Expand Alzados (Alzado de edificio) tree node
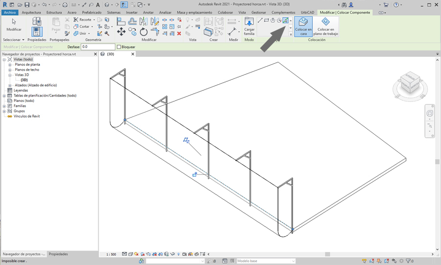Viewport: 441px width, 265px height. tap(10, 85)
